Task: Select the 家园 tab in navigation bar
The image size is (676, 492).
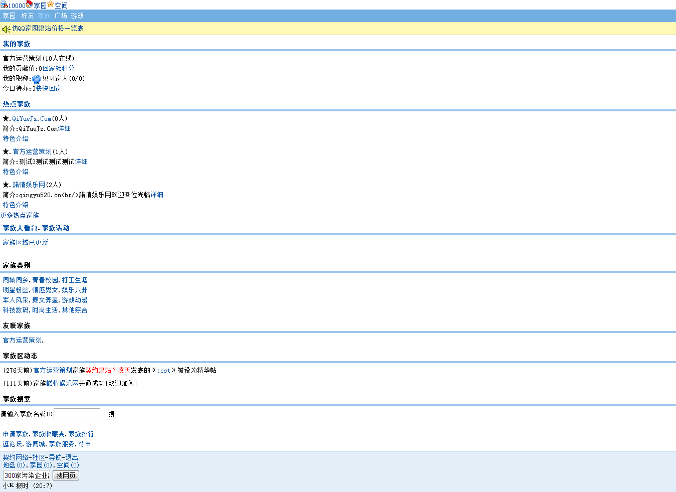Action: pyautogui.click(x=10, y=16)
